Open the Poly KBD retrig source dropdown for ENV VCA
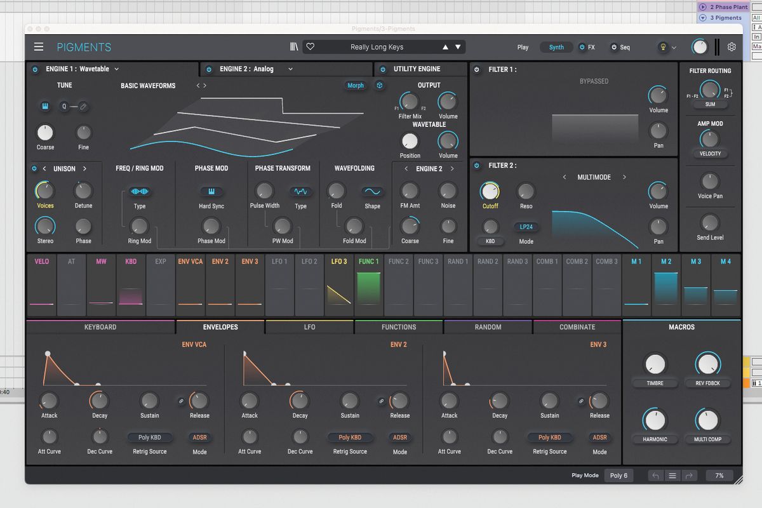762x508 pixels. click(x=149, y=437)
